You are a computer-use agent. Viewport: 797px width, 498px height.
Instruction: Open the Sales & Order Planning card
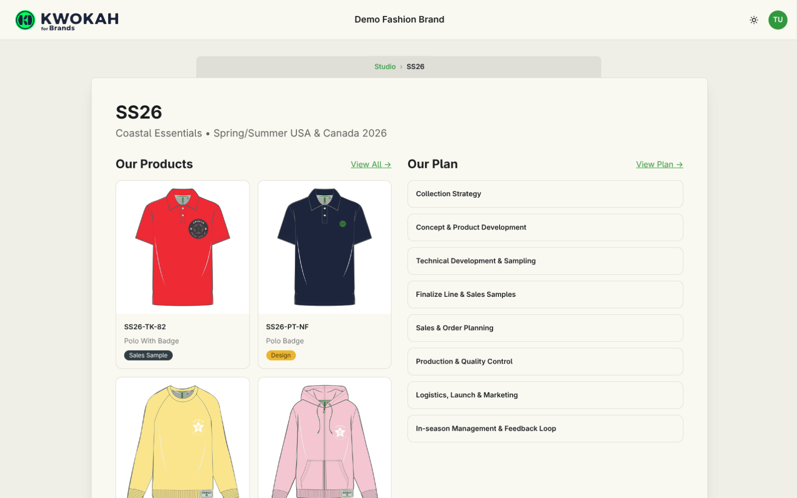[x=545, y=328]
